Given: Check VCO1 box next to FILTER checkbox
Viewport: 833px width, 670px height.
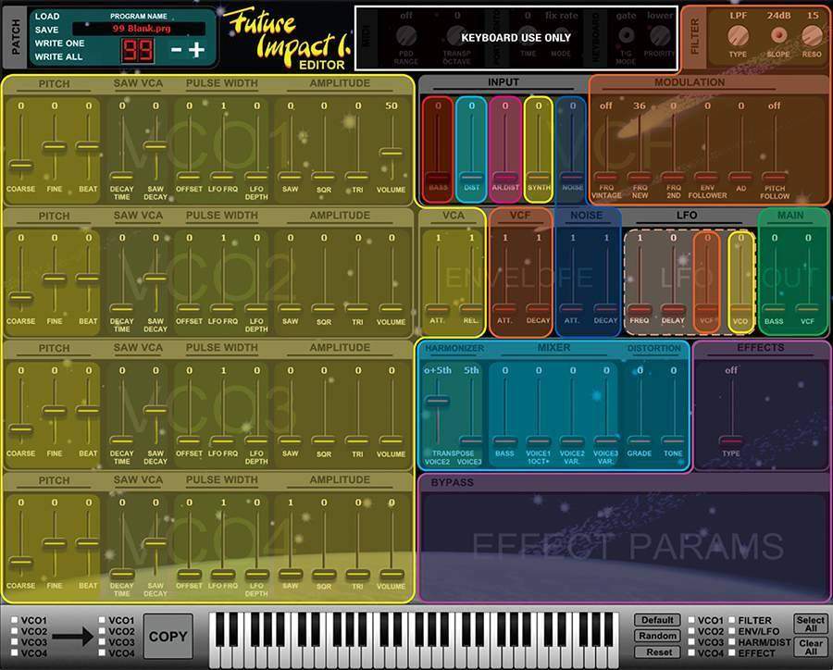Looking at the screenshot, I should coord(691,620).
